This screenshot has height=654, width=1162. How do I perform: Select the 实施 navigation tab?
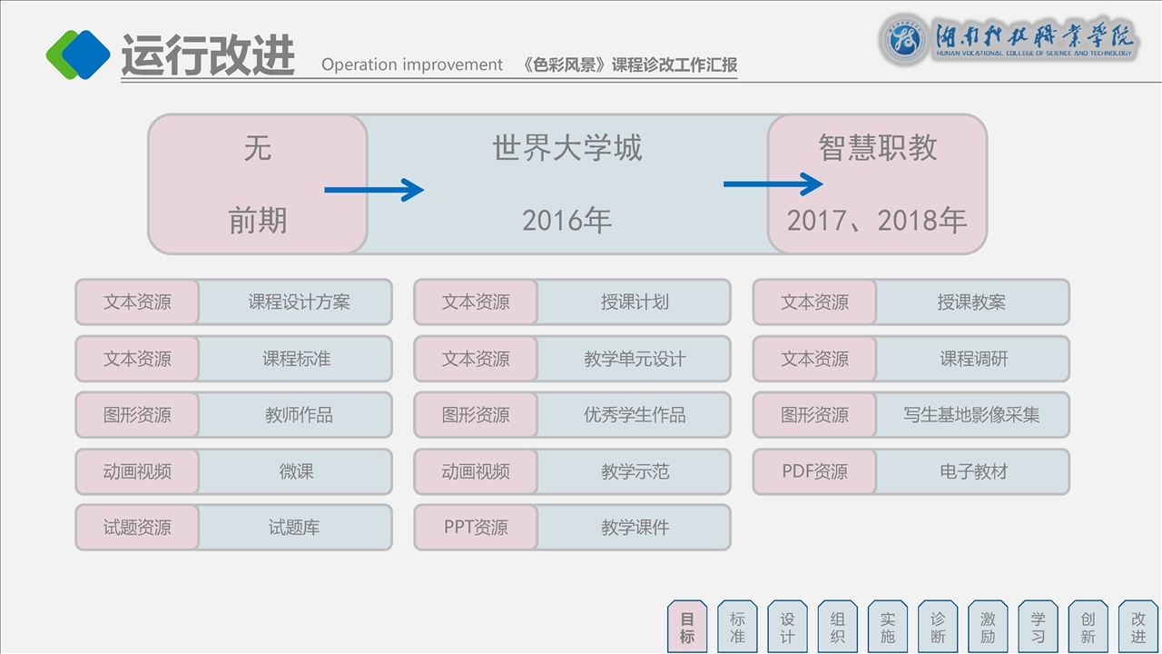(888, 627)
